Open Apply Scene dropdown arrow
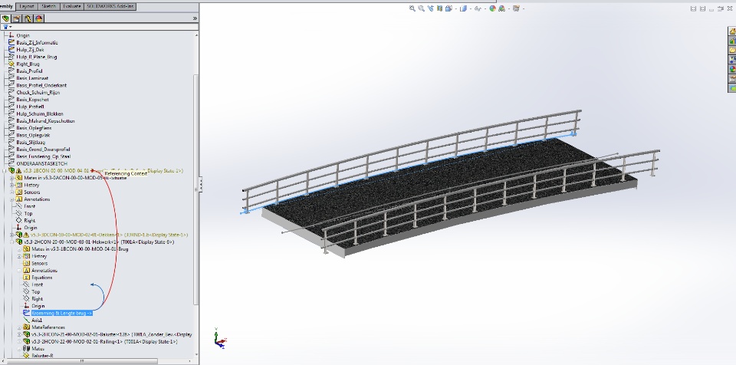Viewport: 736px width, 365px height. pos(508,8)
